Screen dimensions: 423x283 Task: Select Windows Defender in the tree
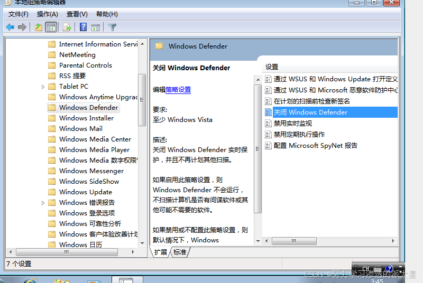point(88,107)
